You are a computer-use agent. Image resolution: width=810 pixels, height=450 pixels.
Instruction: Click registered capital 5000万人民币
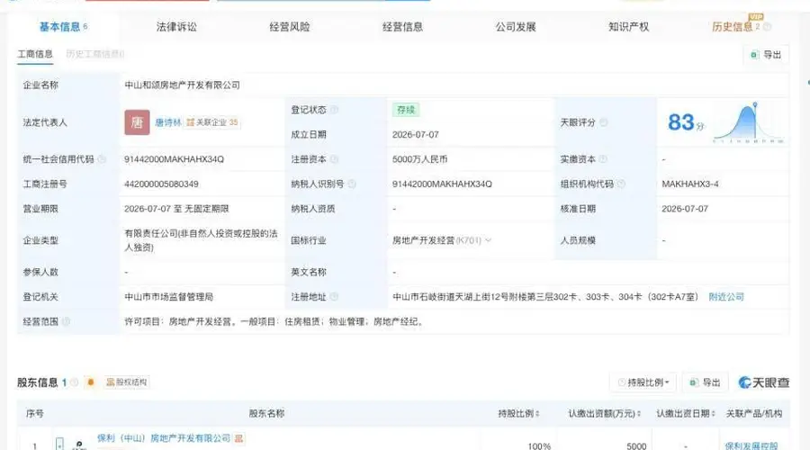pos(419,159)
